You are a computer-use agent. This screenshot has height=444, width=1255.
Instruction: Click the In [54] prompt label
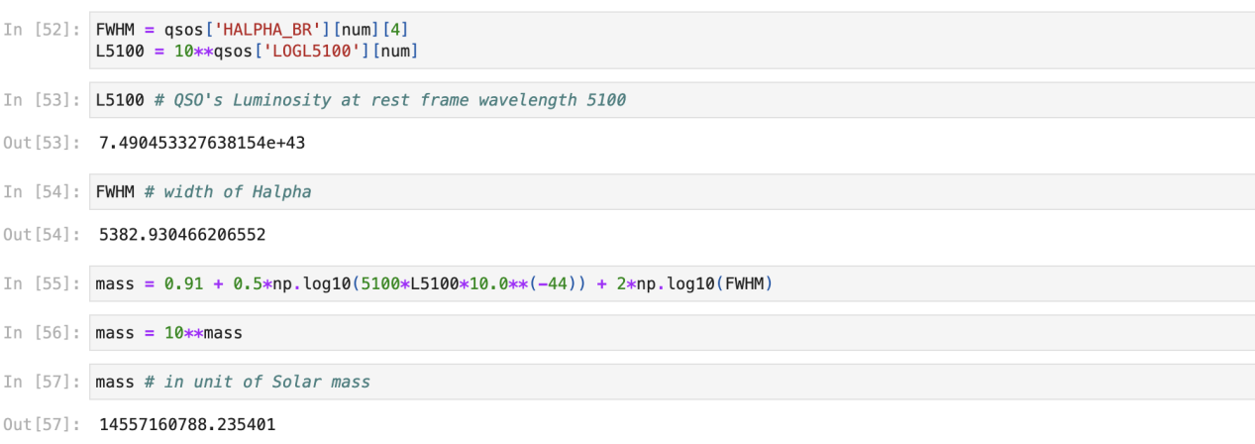[x=42, y=191]
